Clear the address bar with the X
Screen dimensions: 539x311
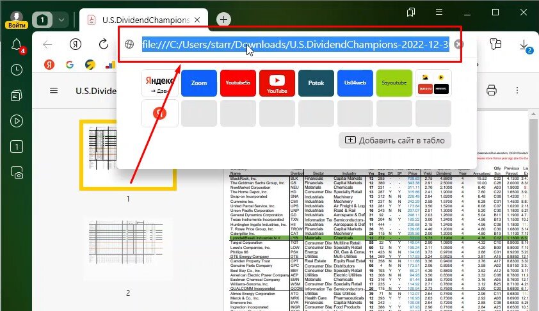tap(458, 44)
